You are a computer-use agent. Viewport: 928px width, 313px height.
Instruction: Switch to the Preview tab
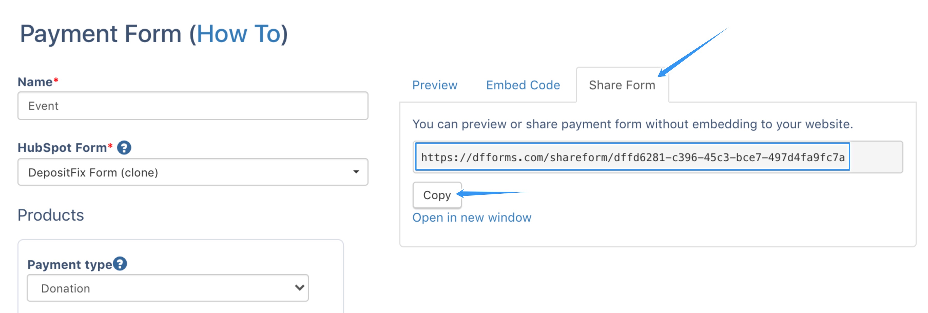tap(434, 85)
